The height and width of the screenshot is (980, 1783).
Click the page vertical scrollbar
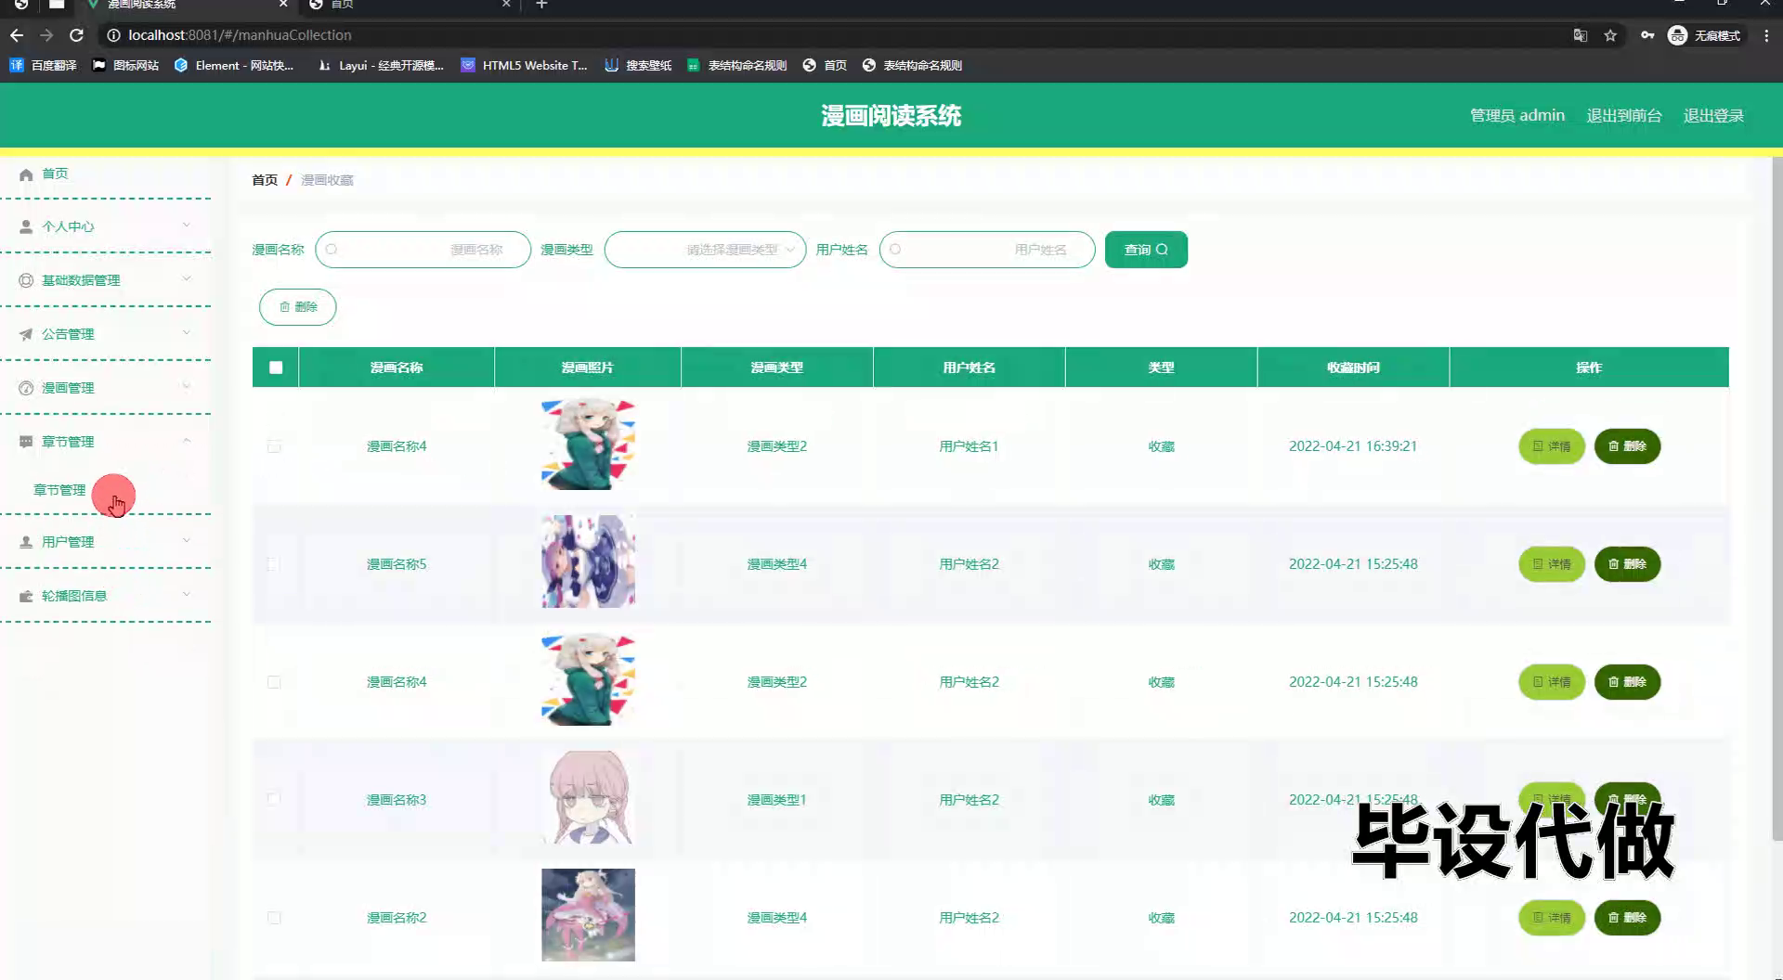click(x=1777, y=501)
